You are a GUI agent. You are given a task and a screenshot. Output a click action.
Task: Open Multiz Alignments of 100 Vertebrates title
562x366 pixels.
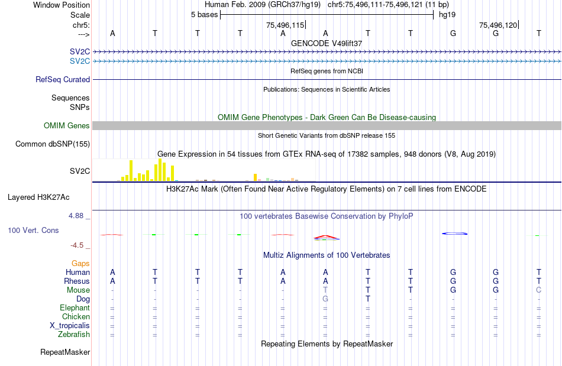click(327, 255)
